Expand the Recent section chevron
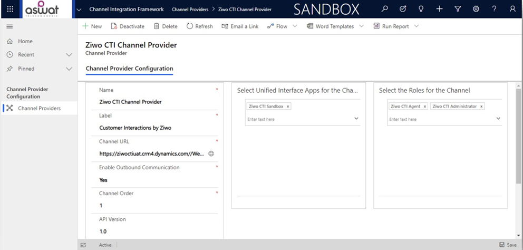The width and height of the screenshot is (523, 250). [x=69, y=55]
